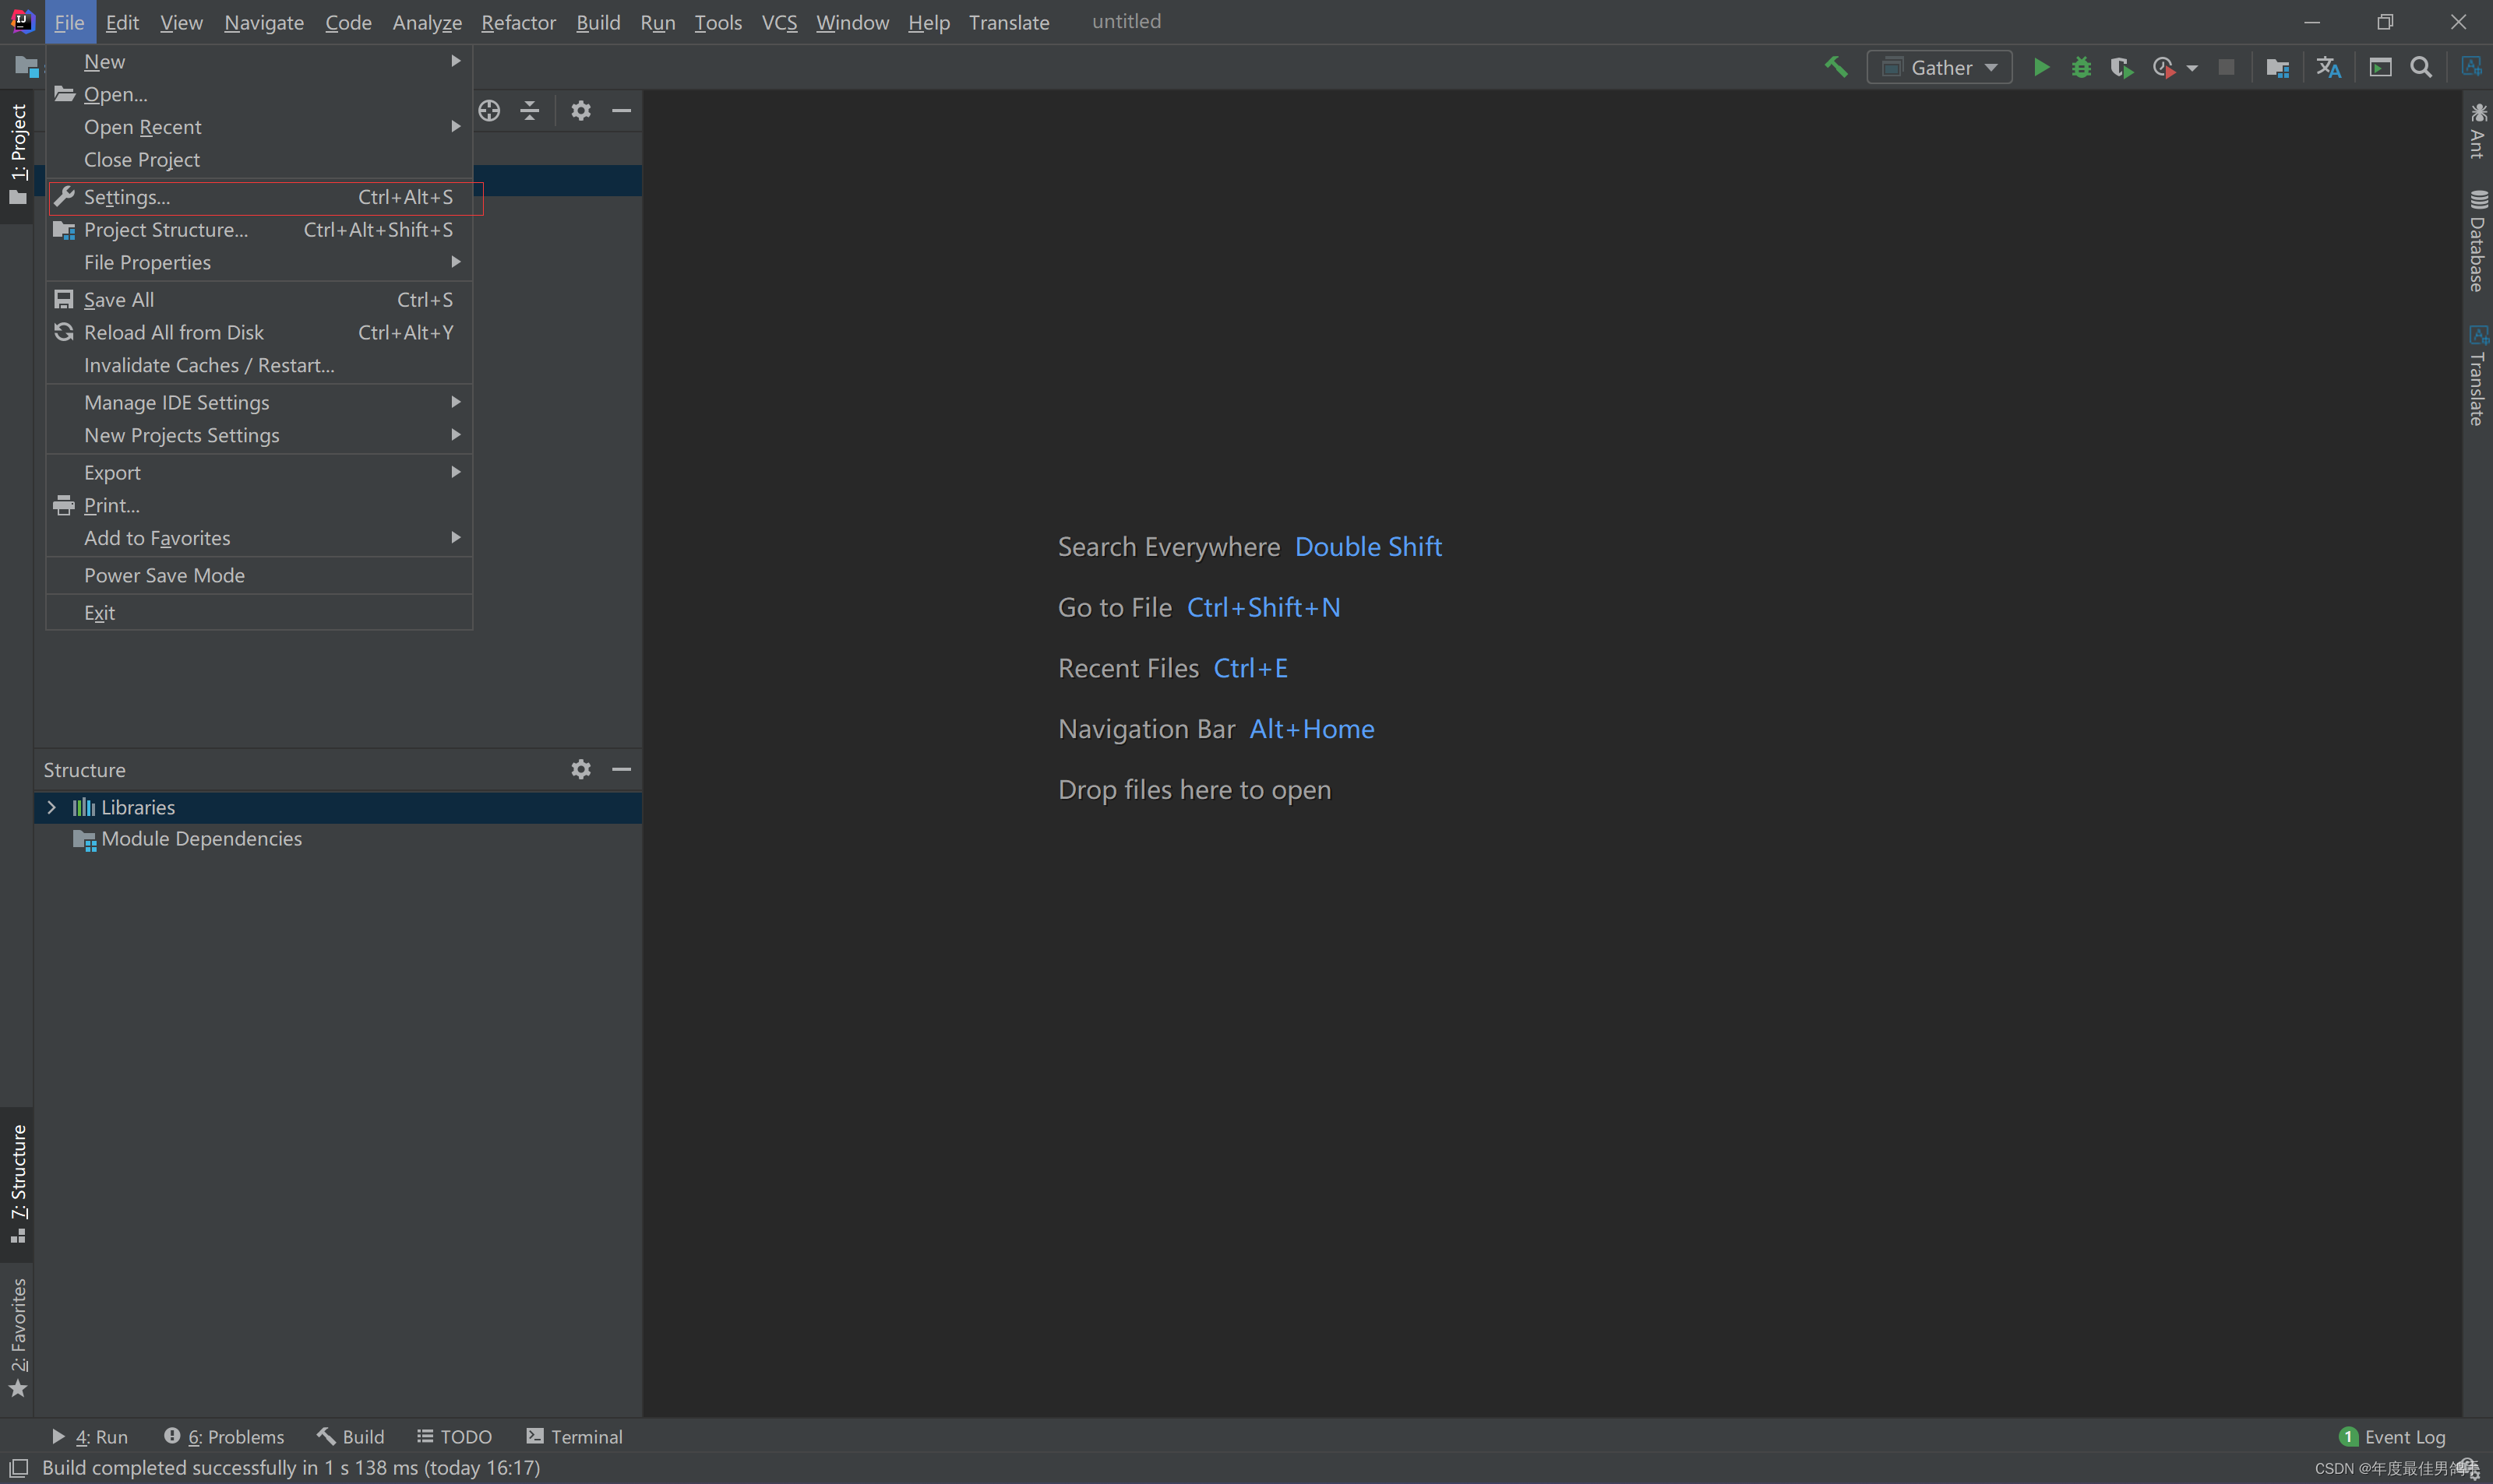Image resolution: width=2493 pixels, height=1484 pixels.
Task: Click the Translate icon in the toolbar
Action: 2328,67
